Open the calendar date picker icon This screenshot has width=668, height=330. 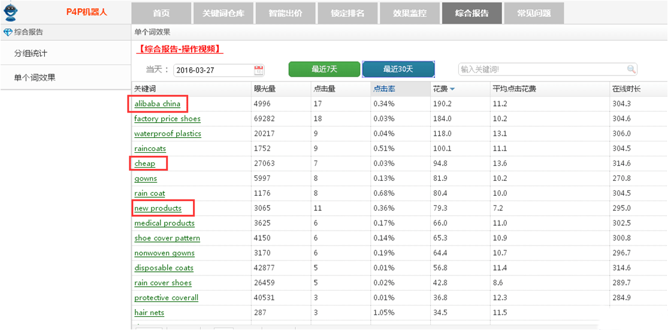[259, 70]
